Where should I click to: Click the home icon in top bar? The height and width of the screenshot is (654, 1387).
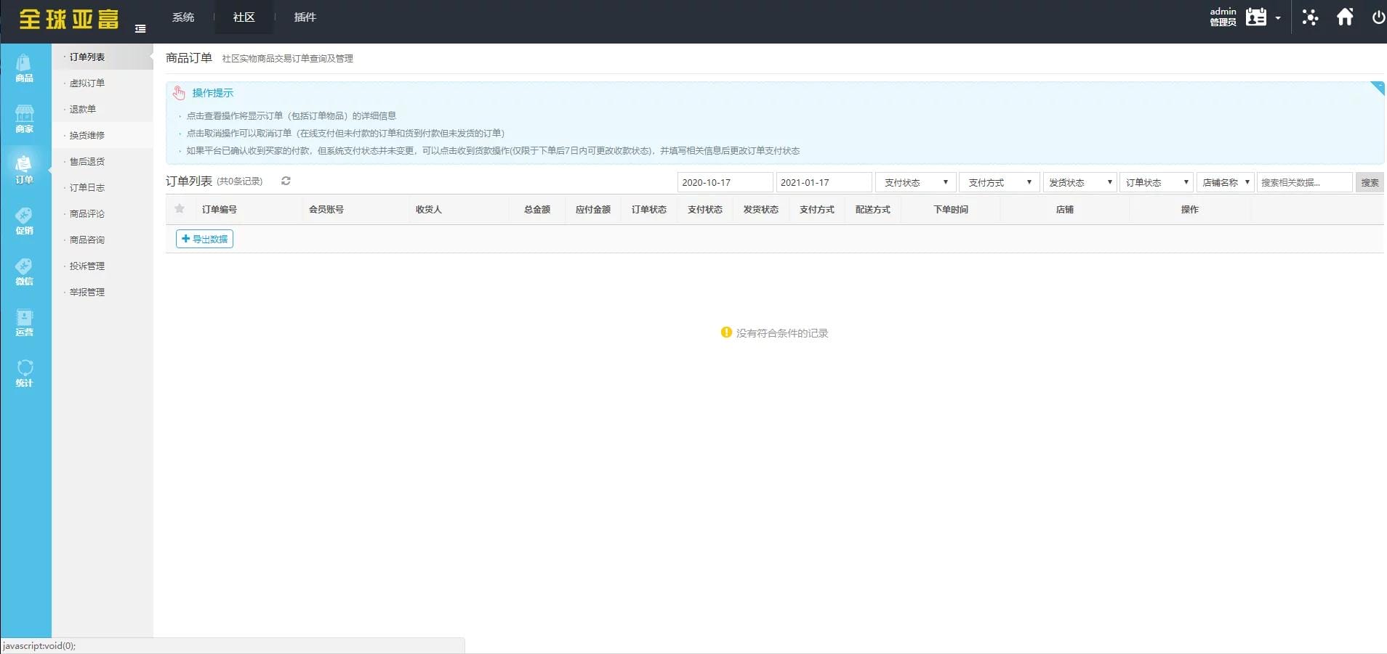point(1345,16)
